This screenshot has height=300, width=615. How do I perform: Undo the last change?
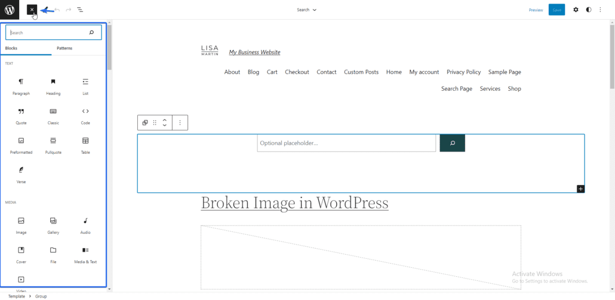click(58, 10)
